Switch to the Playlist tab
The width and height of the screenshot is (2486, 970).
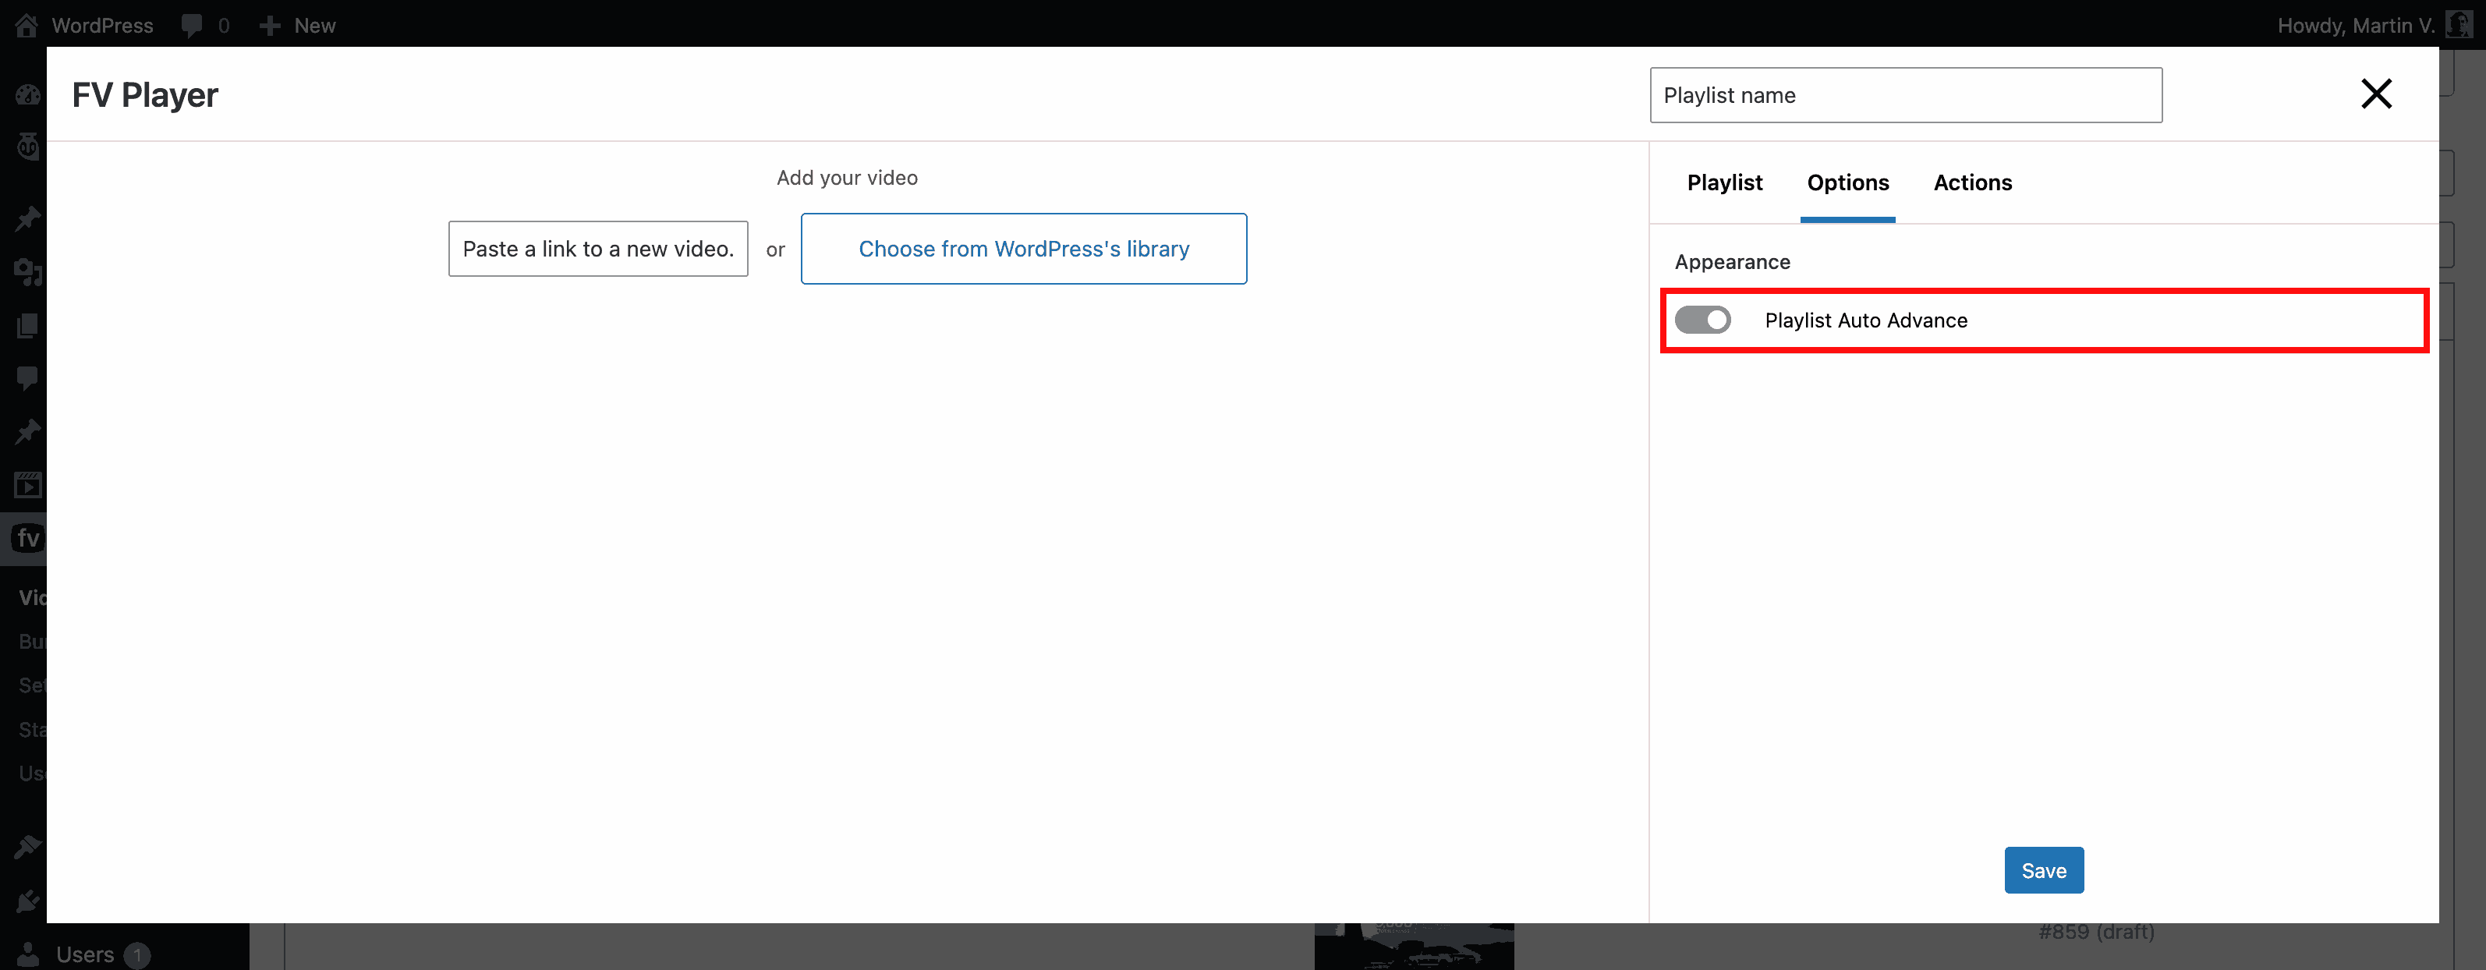click(x=1725, y=182)
